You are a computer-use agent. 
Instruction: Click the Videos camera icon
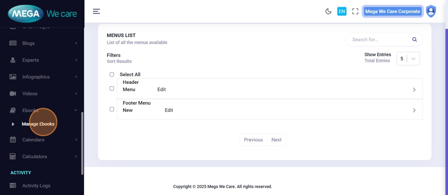[x=13, y=94]
